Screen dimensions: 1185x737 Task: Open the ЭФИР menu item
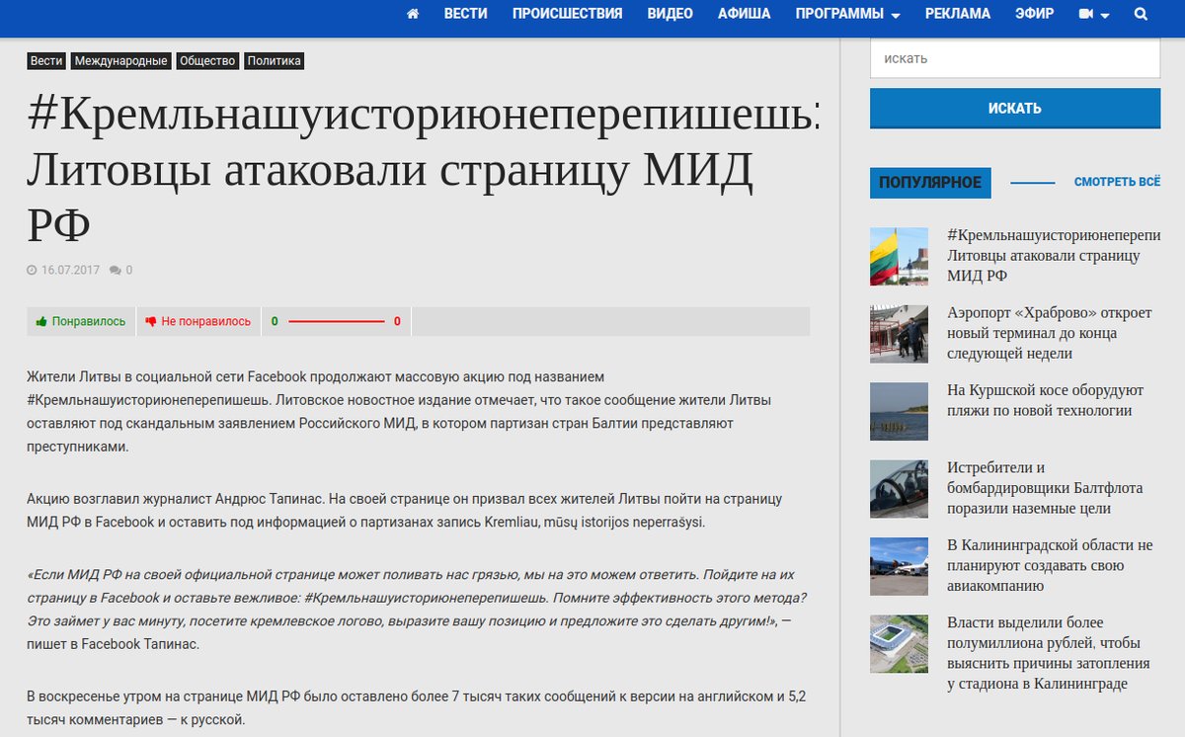(1035, 14)
